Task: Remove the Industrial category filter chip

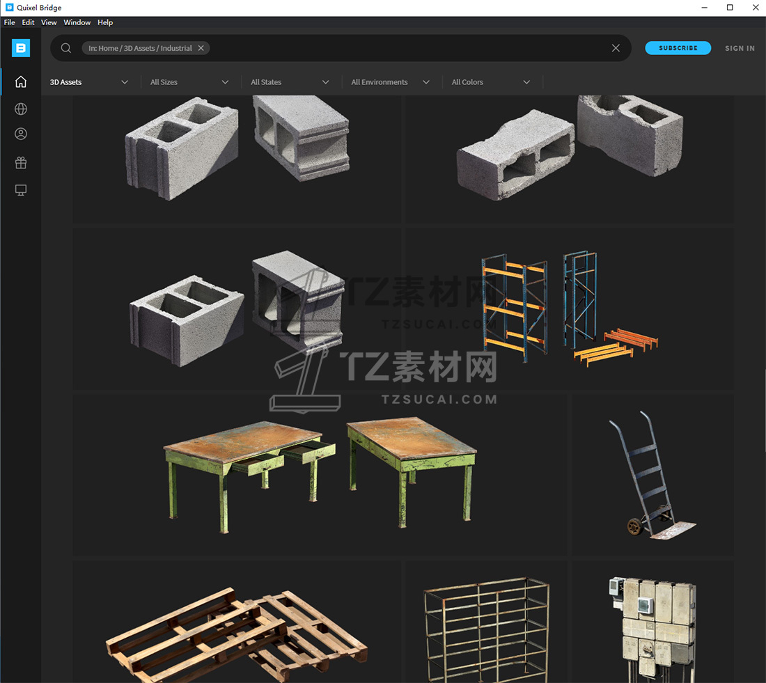Action: click(201, 48)
